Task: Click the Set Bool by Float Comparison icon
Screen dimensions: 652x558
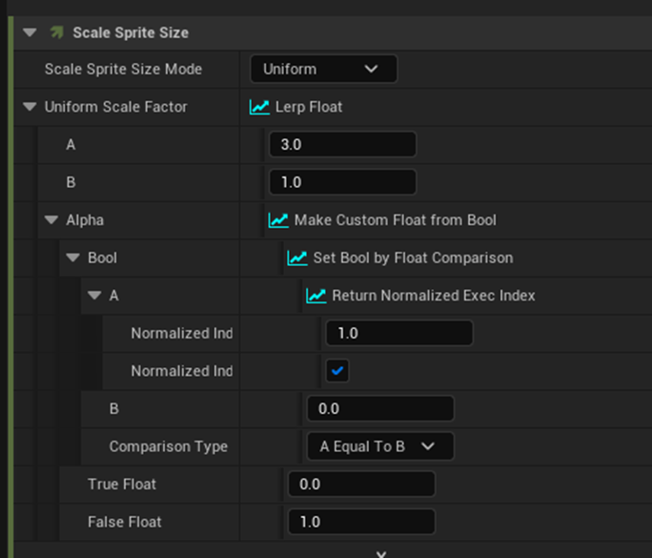Action: click(x=297, y=258)
